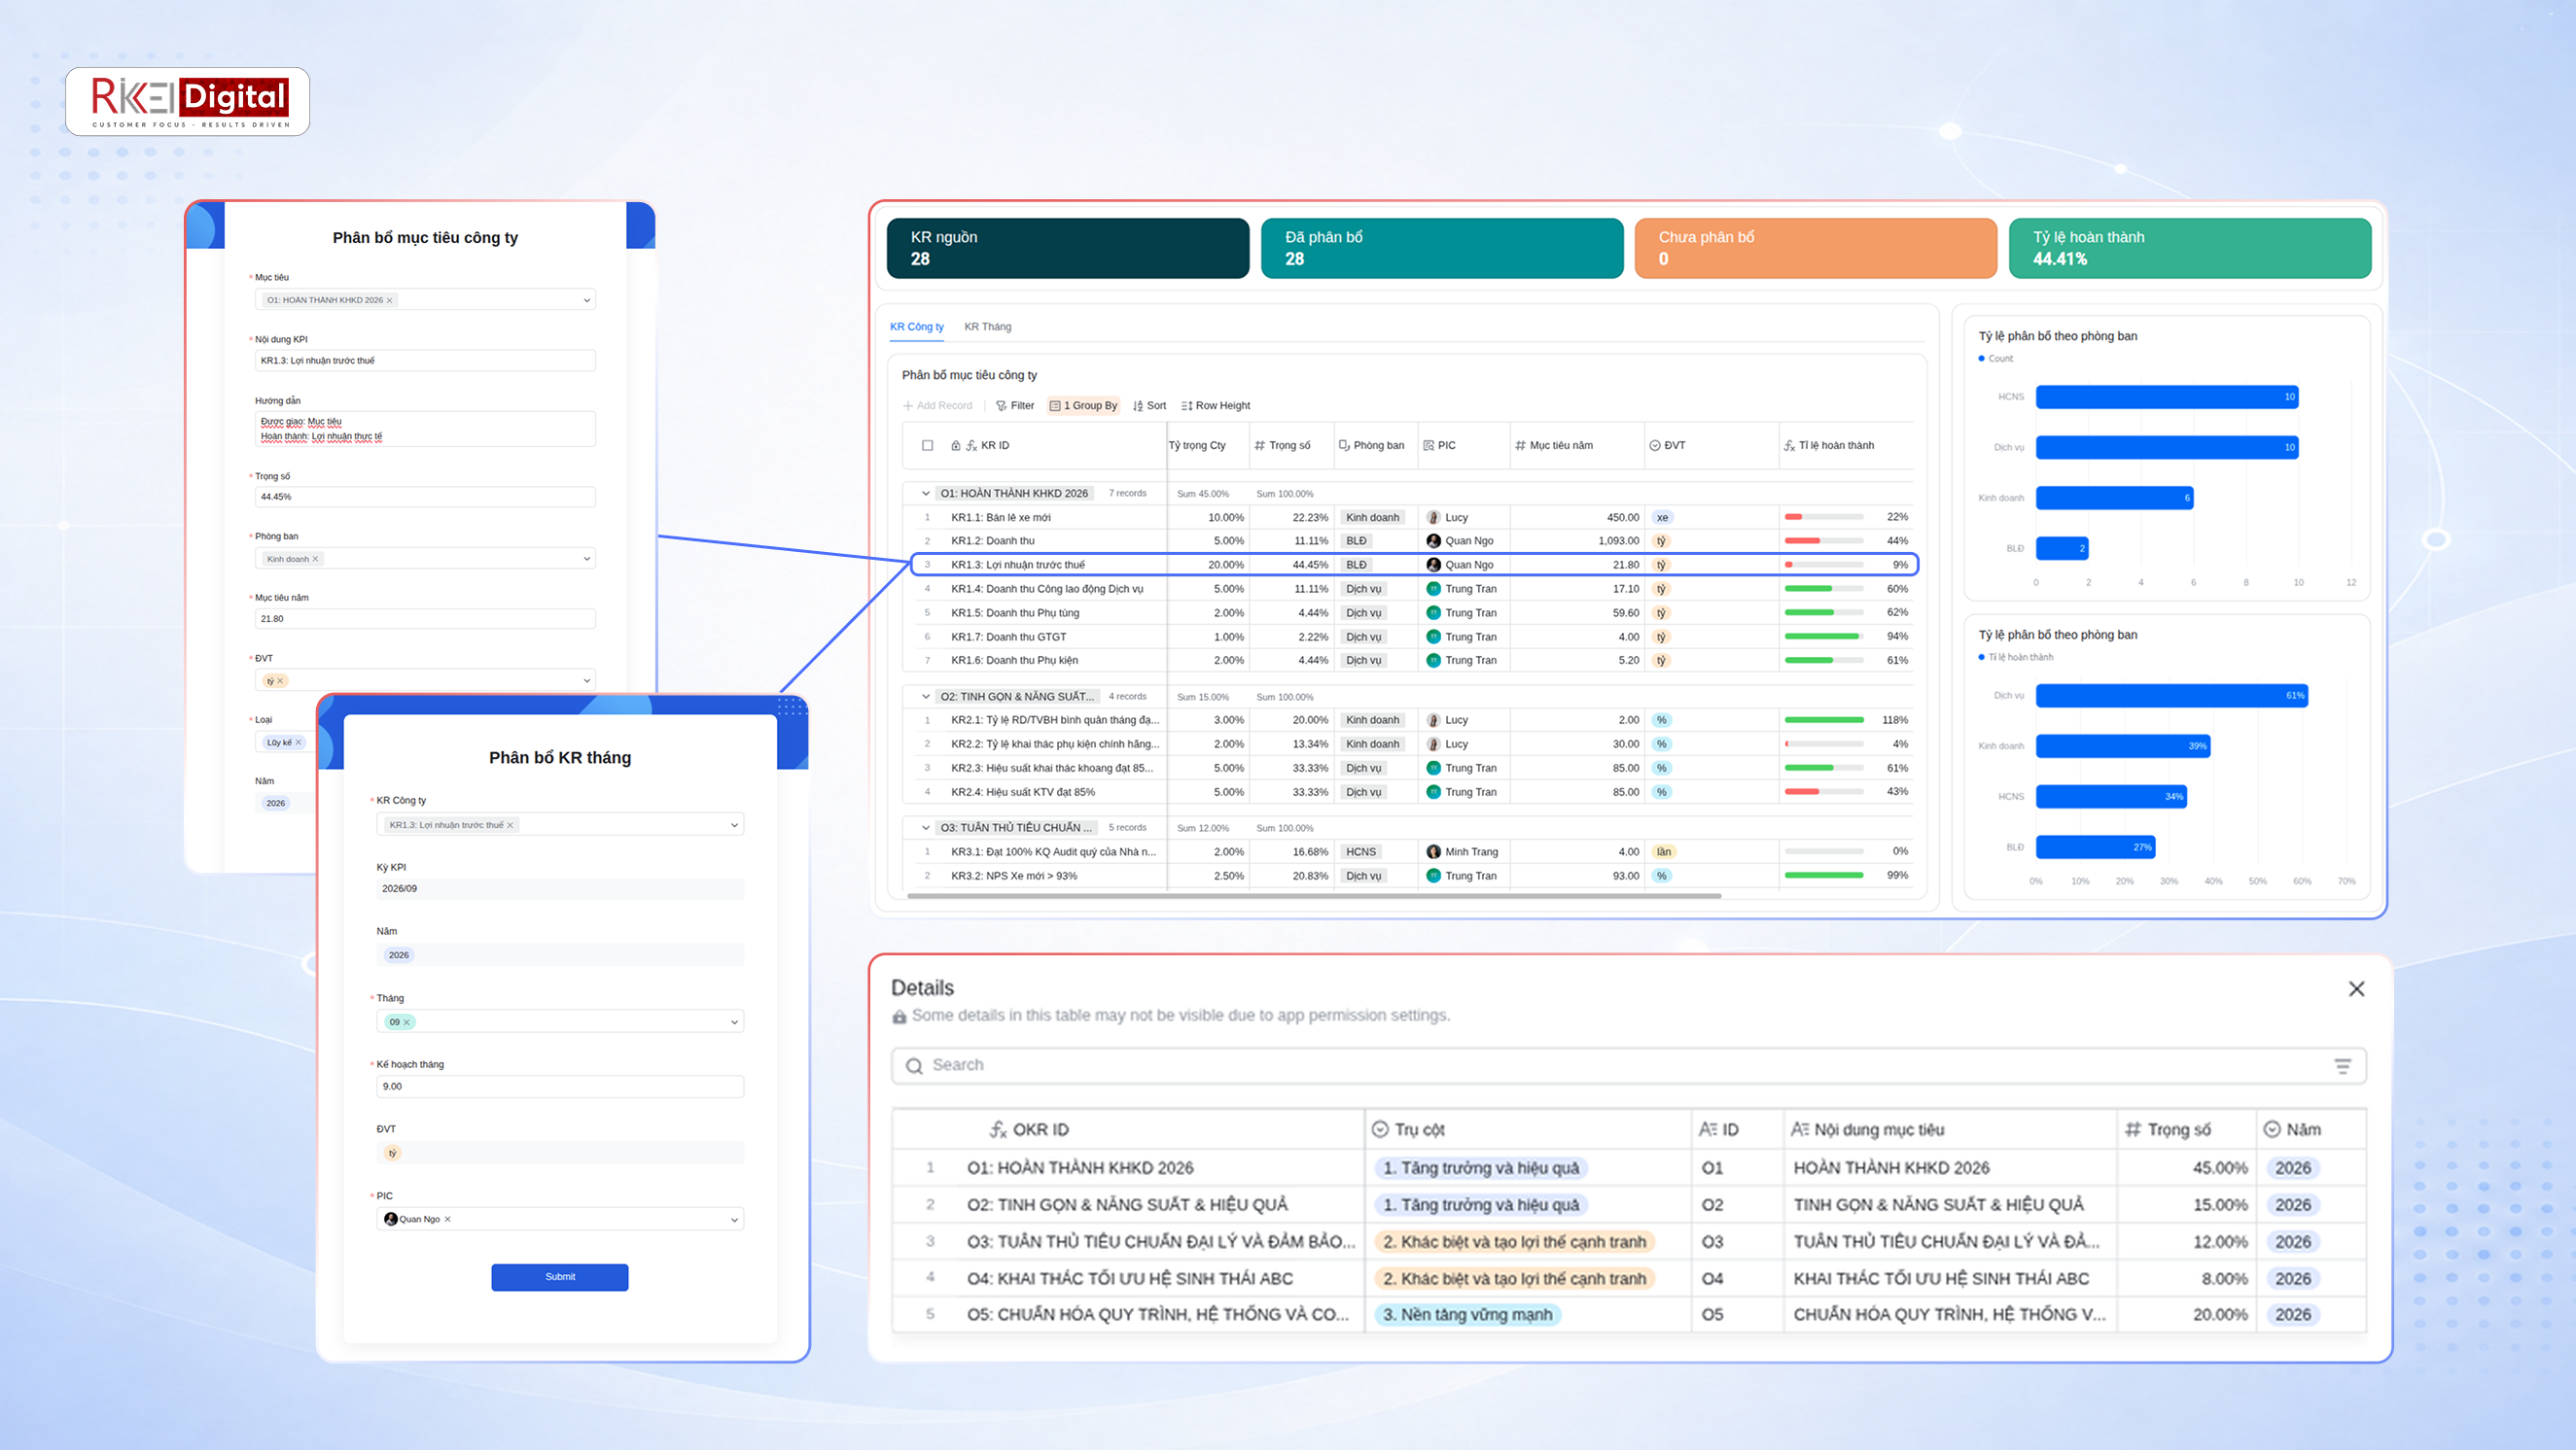
Task: Remove the 09 tag from Tháng field
Action: click(x=406, y=1022)
